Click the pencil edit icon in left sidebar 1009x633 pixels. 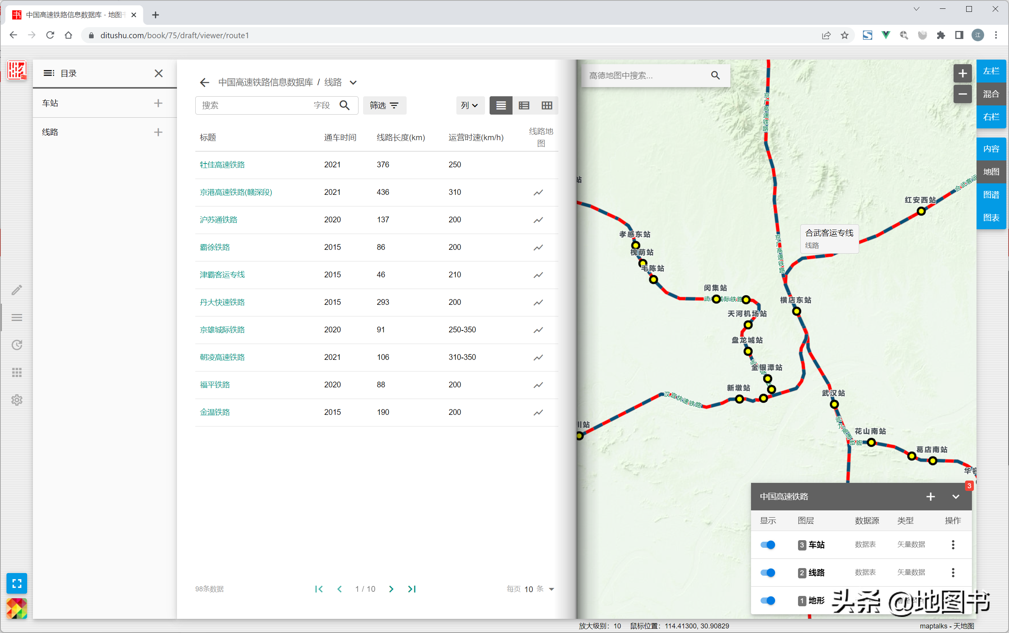click(x=17, y=290)
